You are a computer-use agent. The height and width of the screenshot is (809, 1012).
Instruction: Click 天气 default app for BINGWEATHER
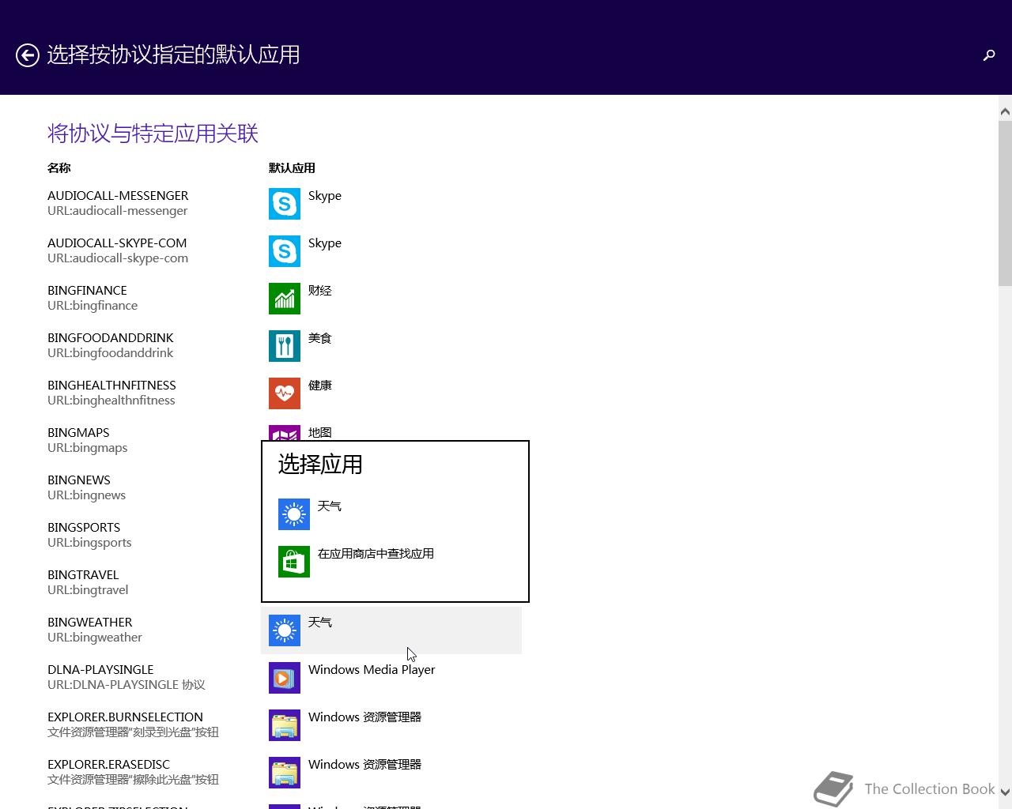320,622
